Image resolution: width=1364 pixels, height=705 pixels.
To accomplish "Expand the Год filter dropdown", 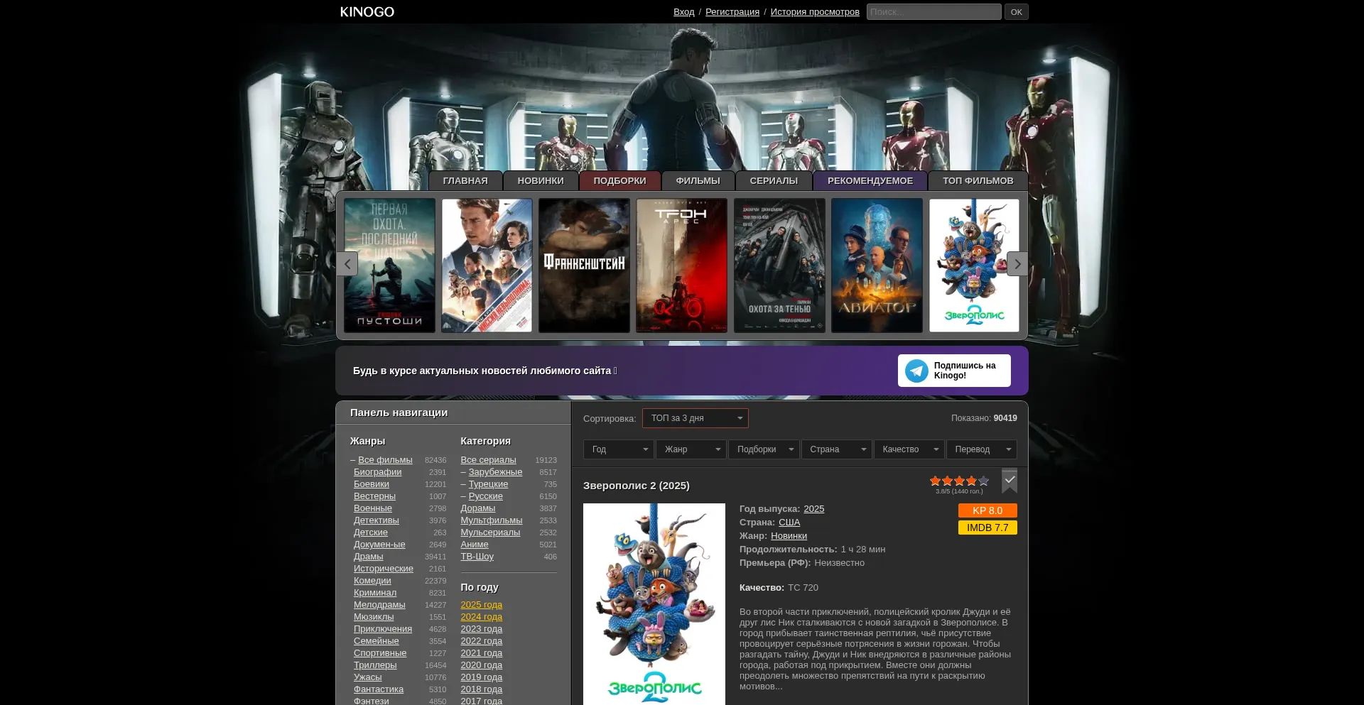I will [x=619, y=449].
